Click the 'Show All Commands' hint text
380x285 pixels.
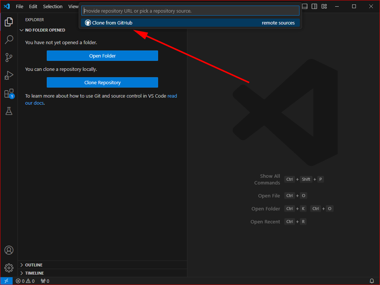pyautogui.click(x=267, y=179)
